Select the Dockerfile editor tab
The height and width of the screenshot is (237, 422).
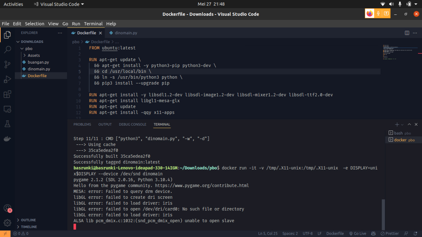click(x=86, y=33)
